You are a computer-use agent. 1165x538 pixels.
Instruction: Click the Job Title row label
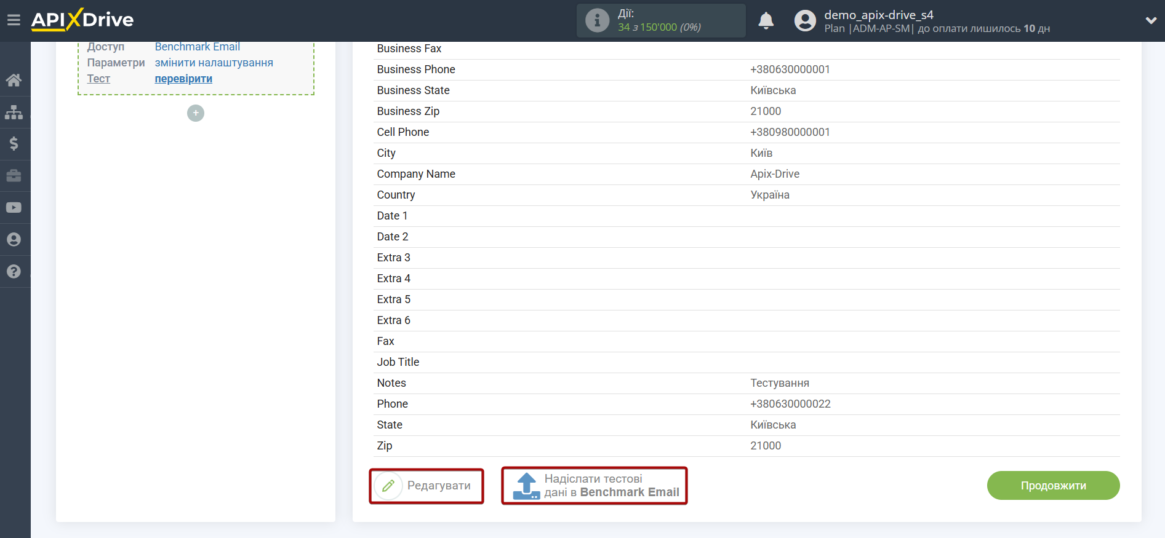coord(398,362)
